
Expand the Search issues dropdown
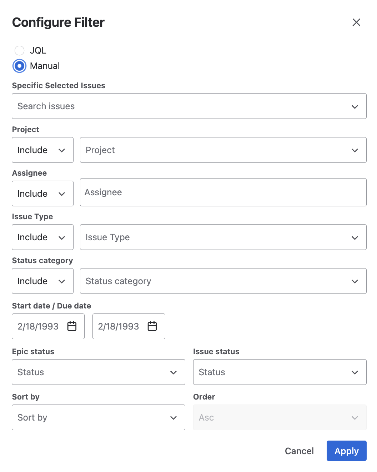[x=189, y=106]
